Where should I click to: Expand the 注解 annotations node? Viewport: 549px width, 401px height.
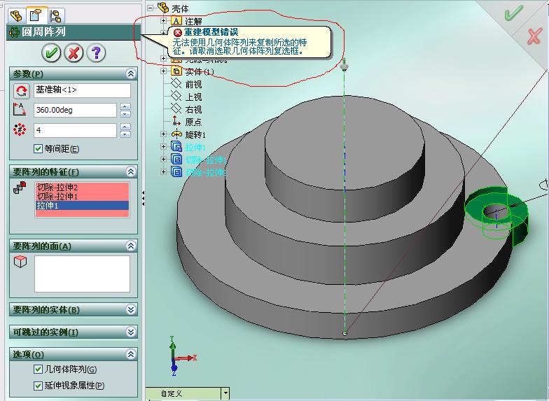click(x=163, y=21)
